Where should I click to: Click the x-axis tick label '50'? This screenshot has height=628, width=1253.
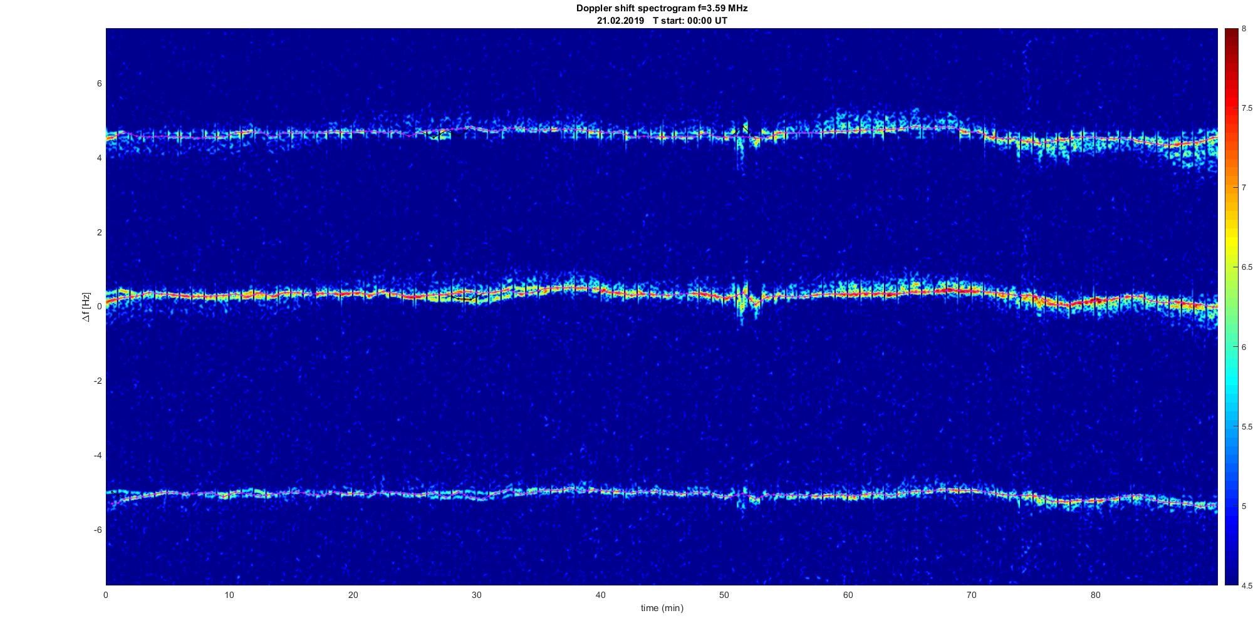[x=724, y=595]
